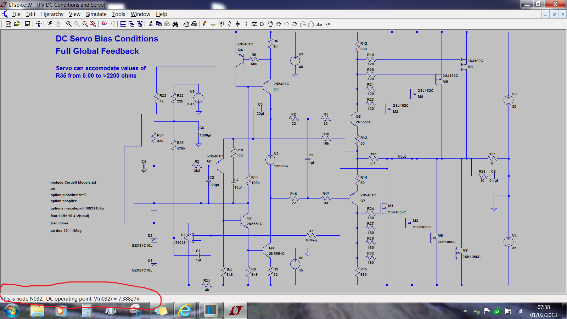Open the Tools menu

click(x=119, y=14)
